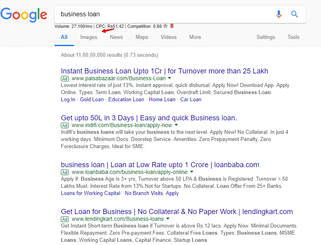Click the blue search magnifier icon

tap(294, 14)
